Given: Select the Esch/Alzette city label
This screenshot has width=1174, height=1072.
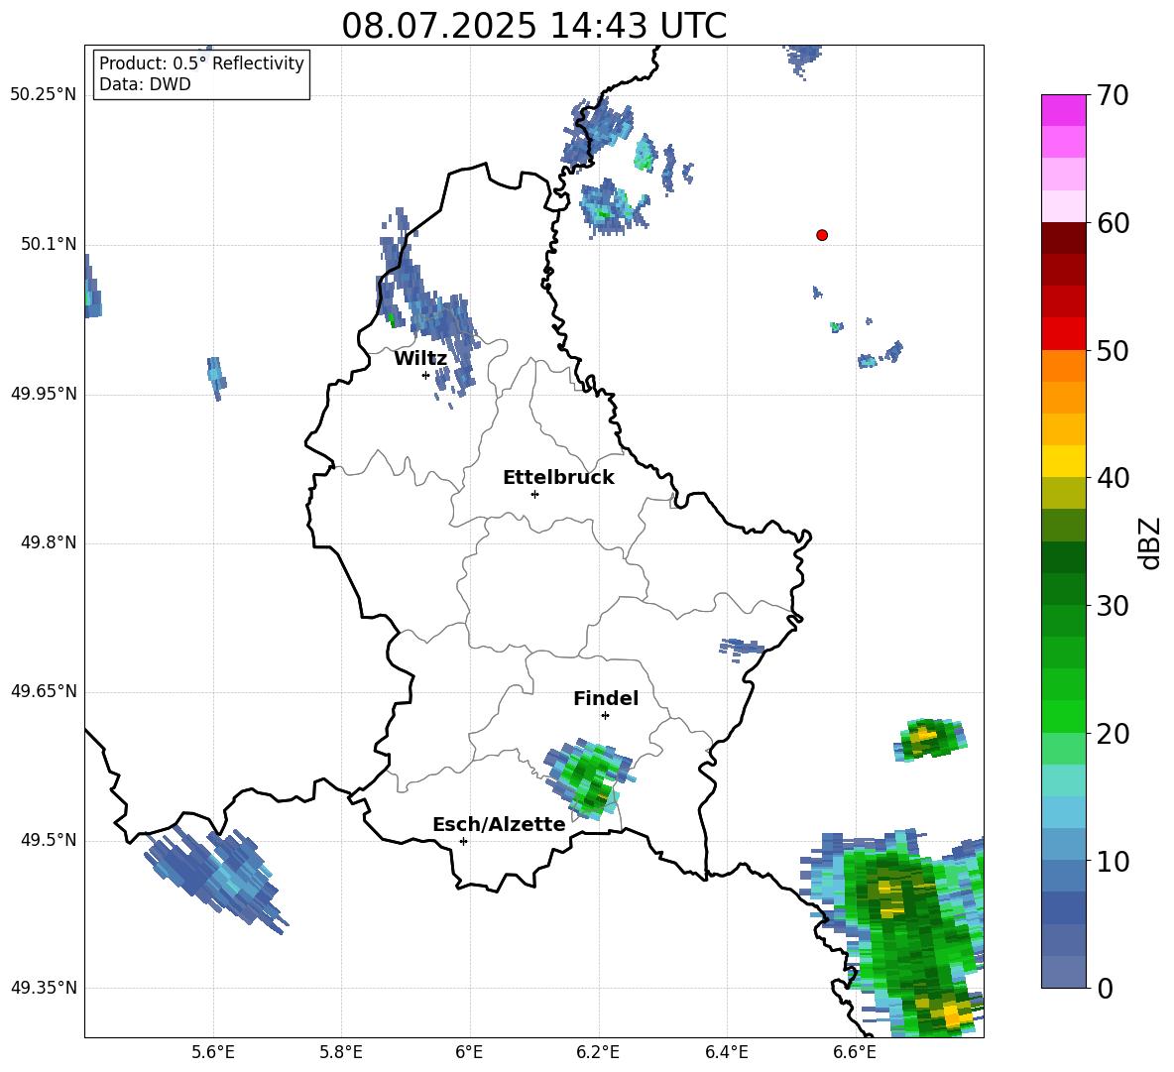Looking at the screenshot, I should [x=499, y=824].
